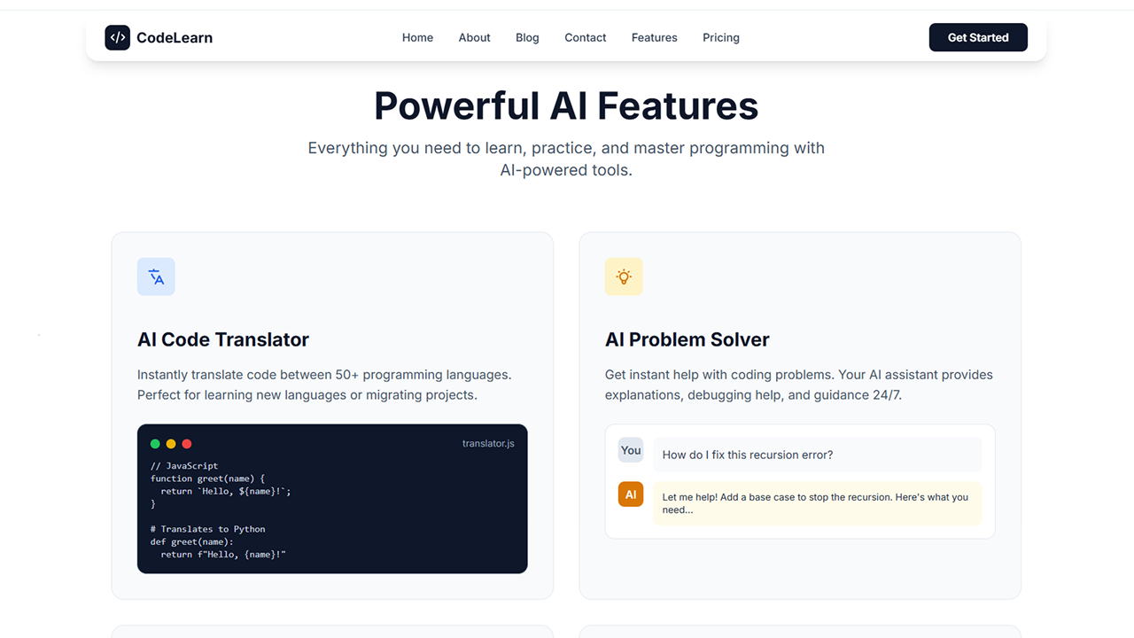Navigate to the Contact page
The image size is (1134, 638).
(x=586, y=37)
